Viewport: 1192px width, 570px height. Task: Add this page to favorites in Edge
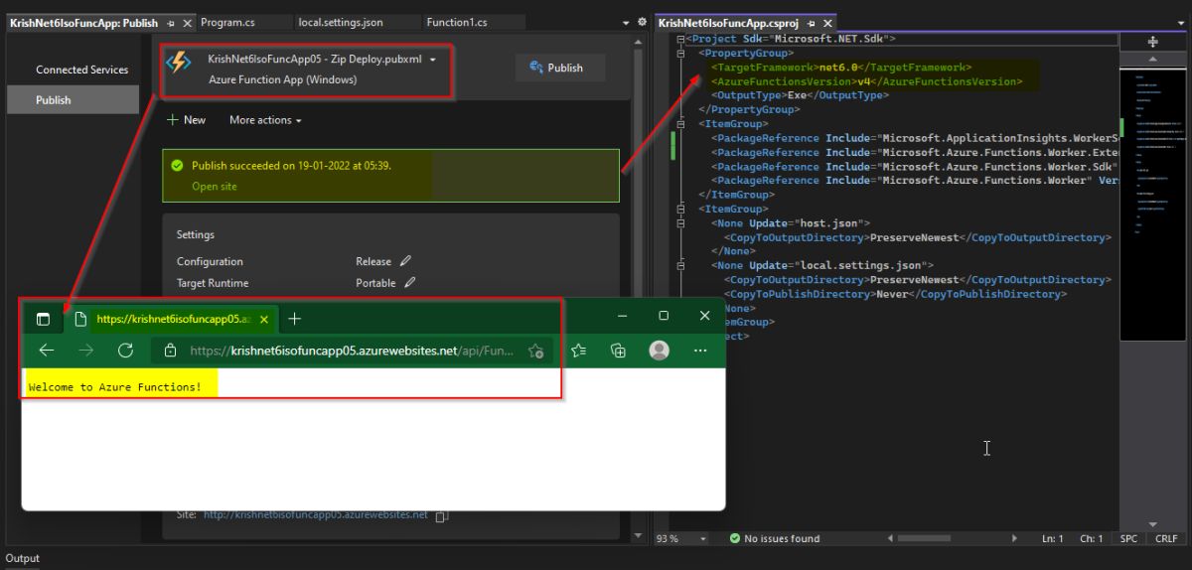point(536,351)
